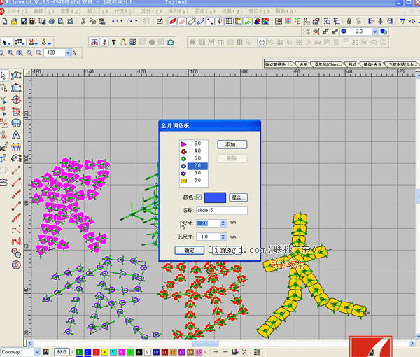Expand the Colorway 1 dropdown

click(38, 351)
